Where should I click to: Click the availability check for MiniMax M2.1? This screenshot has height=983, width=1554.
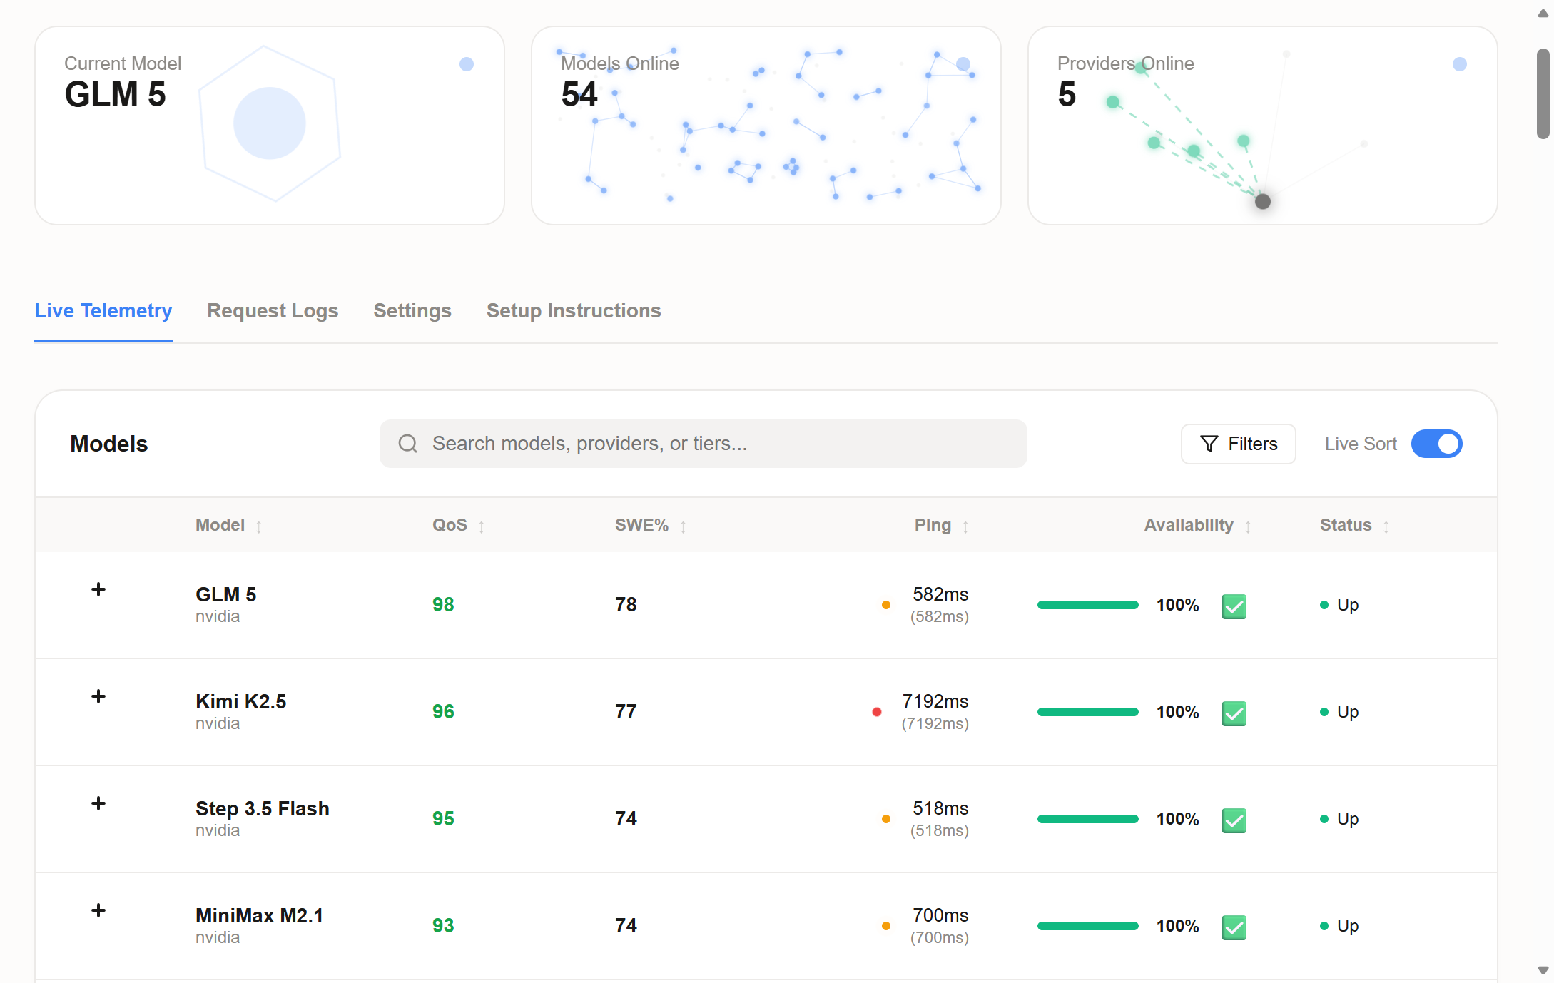(x=1234, y=927)
